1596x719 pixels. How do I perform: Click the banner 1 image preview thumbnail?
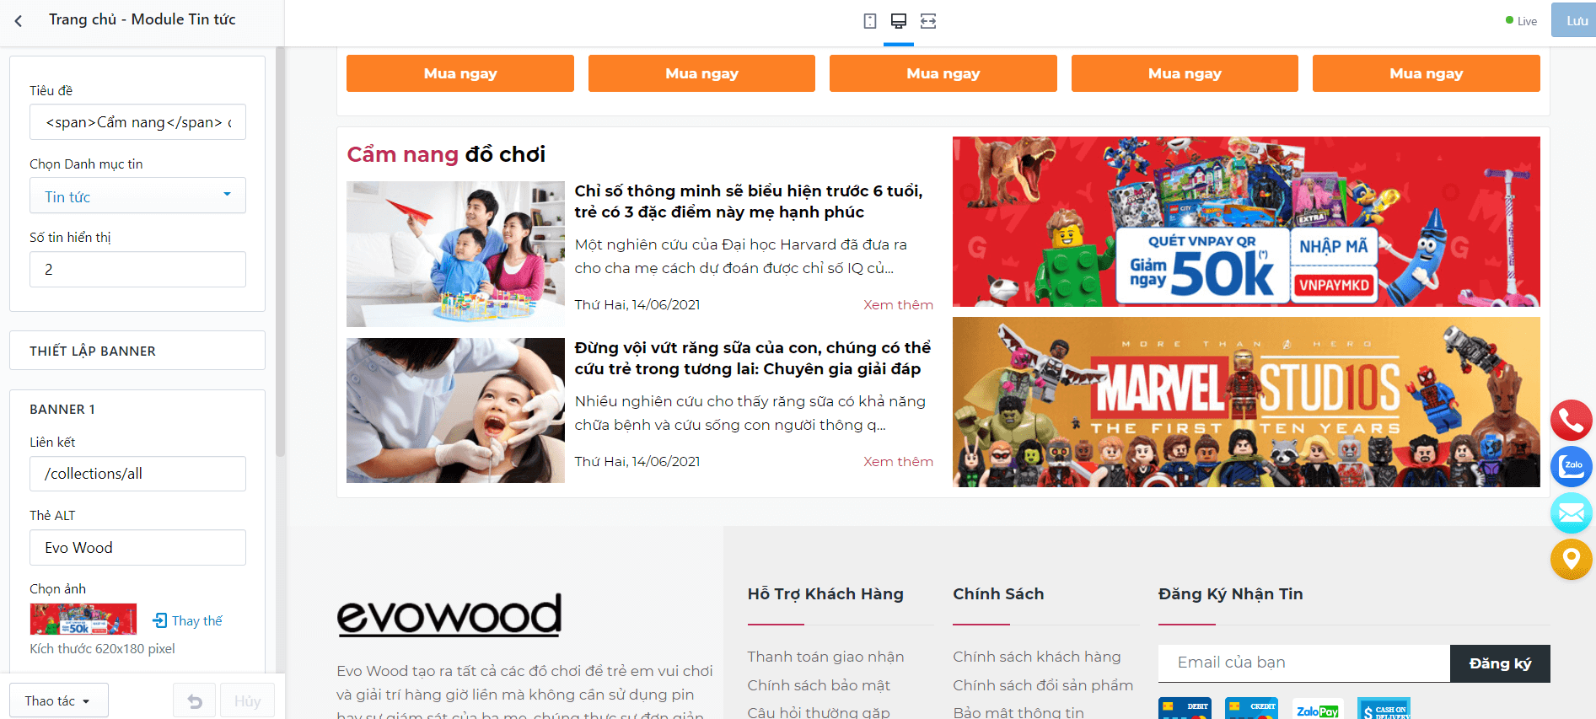coord(83,620)
